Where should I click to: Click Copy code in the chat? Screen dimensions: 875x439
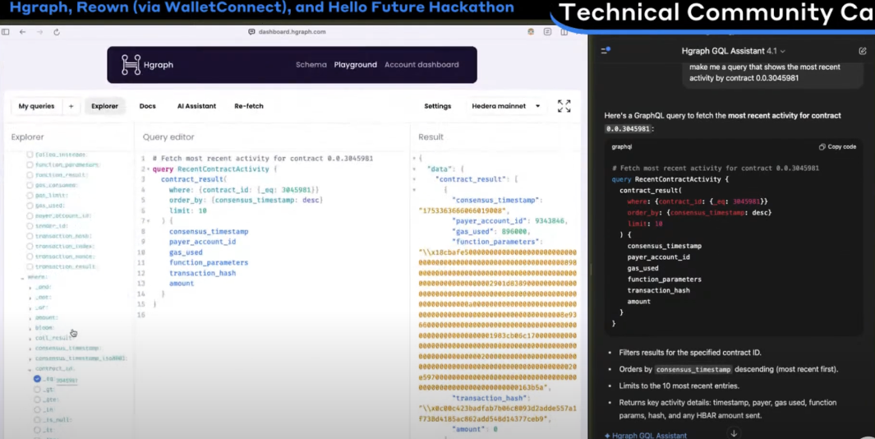click(837, 147)
